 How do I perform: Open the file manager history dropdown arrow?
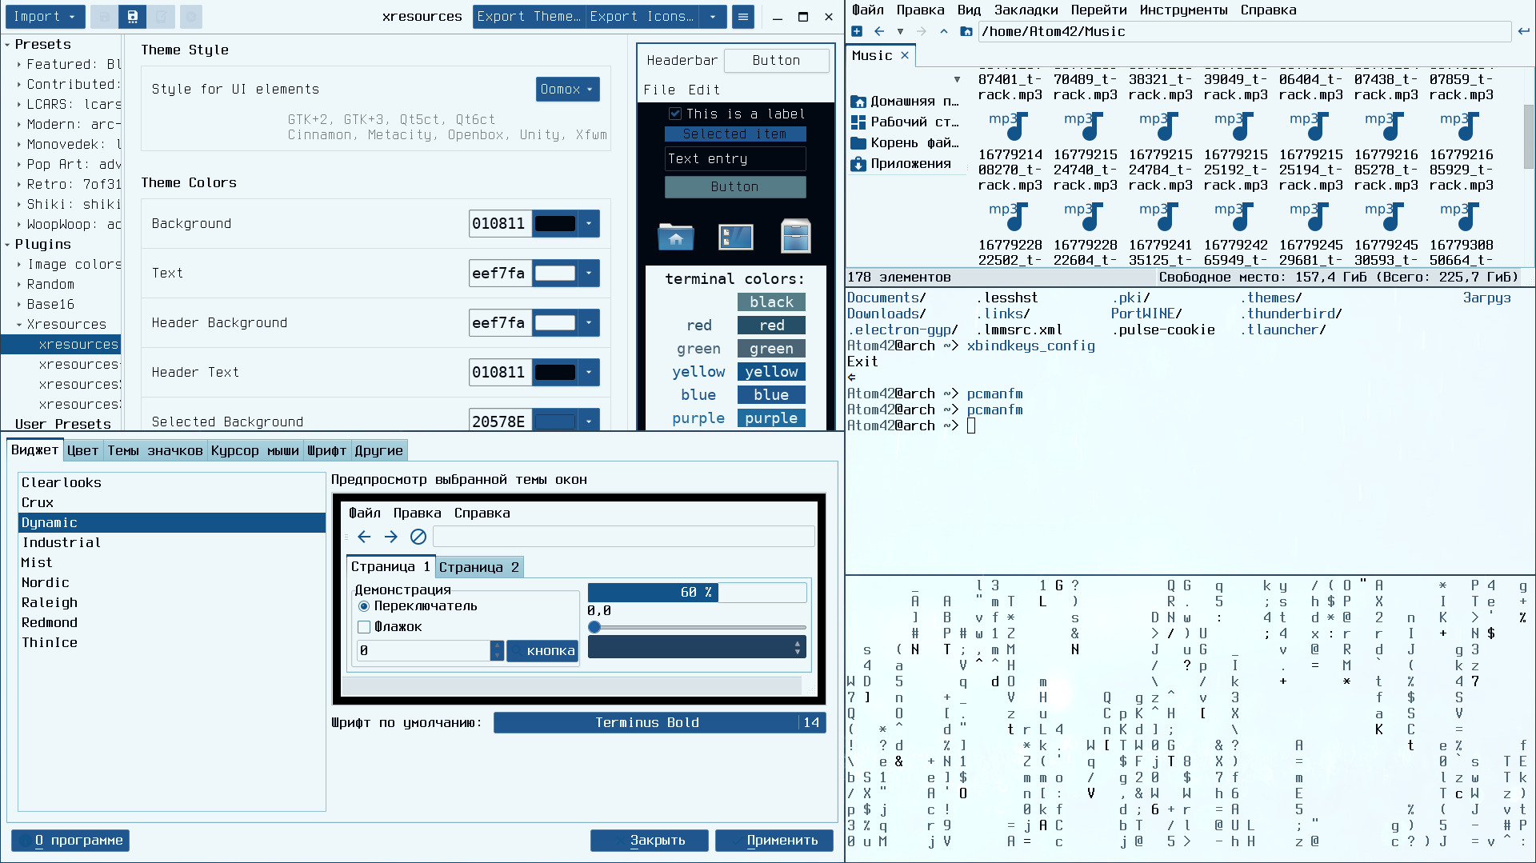point(900,31)
